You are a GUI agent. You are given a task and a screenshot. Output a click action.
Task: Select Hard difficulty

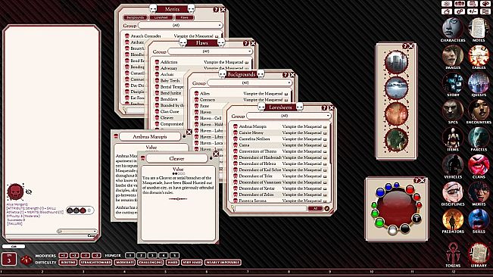[173, 262]
